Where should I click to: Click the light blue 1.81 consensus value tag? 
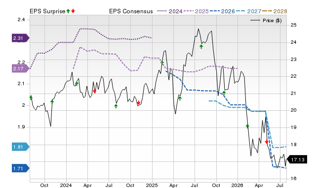pos(21,147)
